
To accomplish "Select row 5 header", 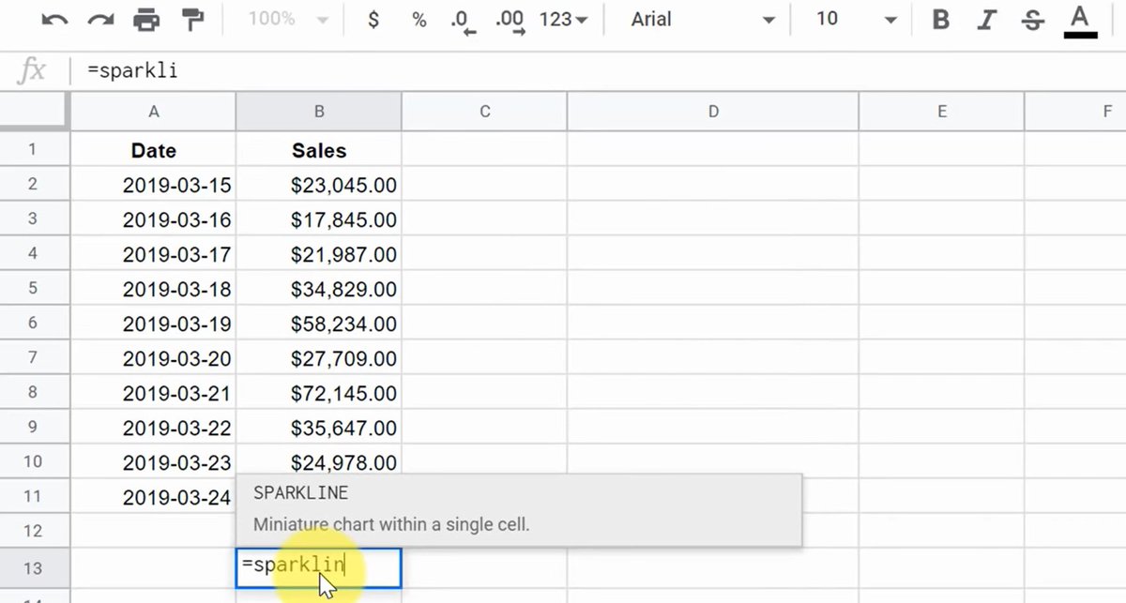I will (34, 288).
